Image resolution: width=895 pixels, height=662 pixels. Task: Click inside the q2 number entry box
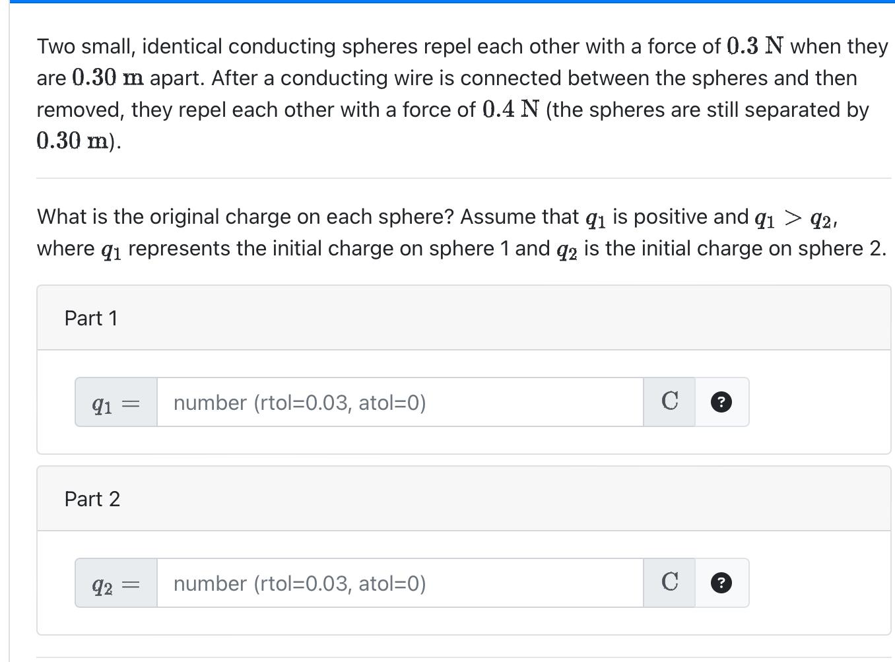coord(396,583)
